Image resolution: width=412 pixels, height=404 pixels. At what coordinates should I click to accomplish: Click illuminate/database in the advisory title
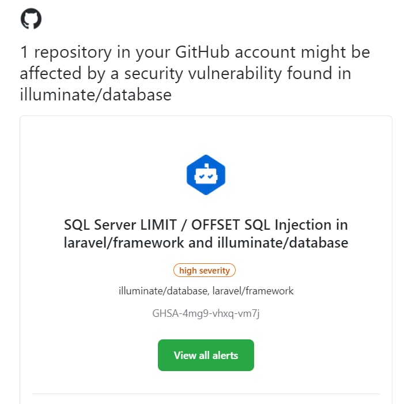pos(283,242)
